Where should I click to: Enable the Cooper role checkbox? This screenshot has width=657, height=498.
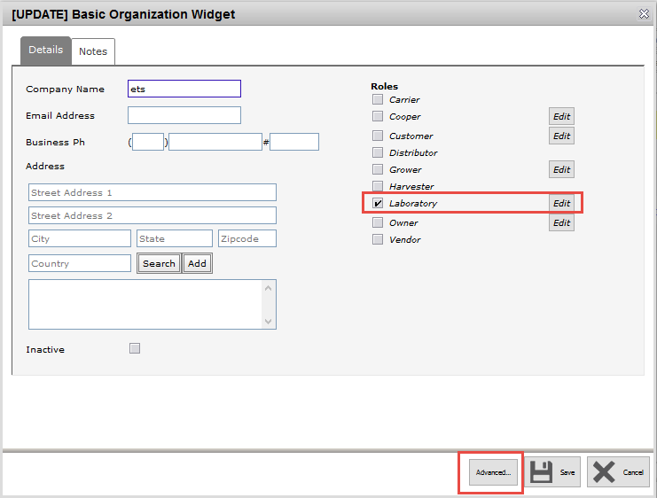pos(378,116)
